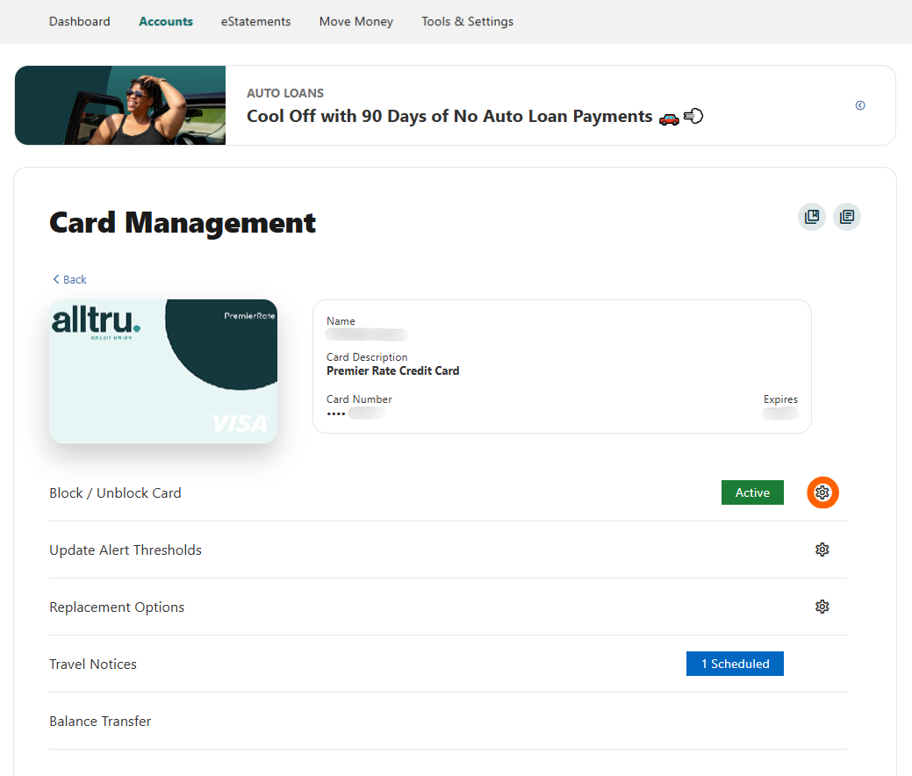Expand the Balance Transfer section
This screenshot has width=912, height=776.
point(99,721)
